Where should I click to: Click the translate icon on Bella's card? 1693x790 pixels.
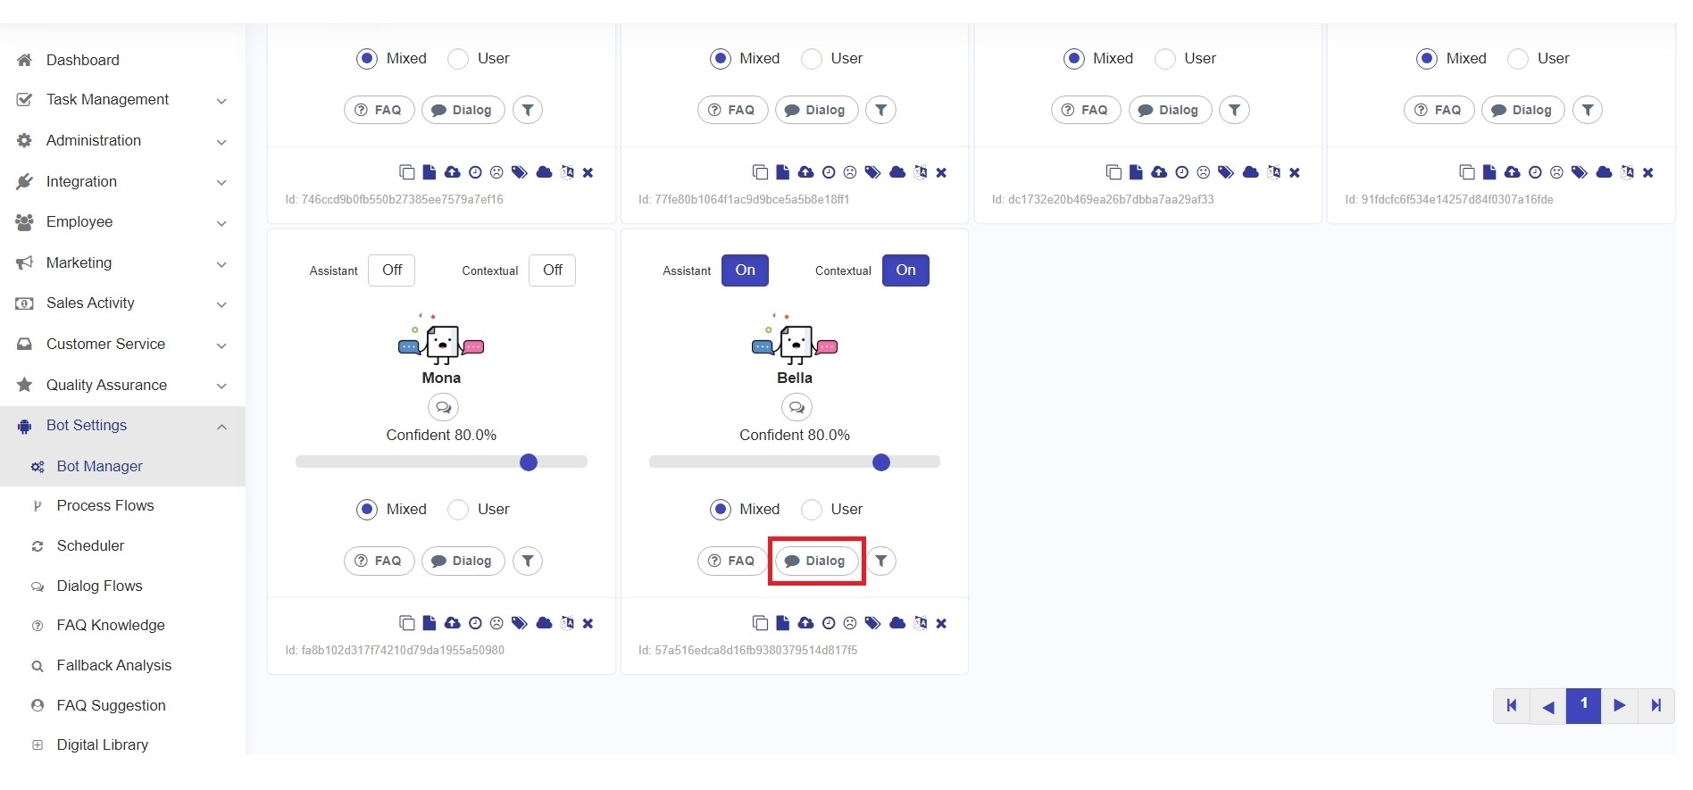921,623
